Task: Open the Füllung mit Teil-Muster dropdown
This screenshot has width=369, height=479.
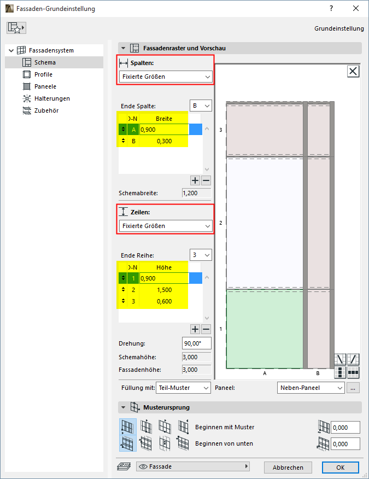Action: (x=183, y=388)
